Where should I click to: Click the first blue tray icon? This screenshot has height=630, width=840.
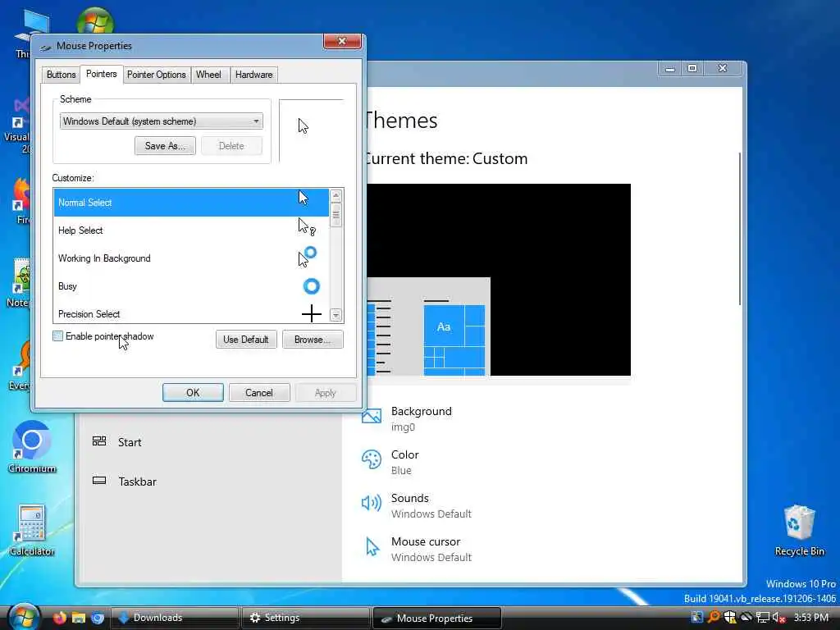pyautogui.click(x=697, y=617)
